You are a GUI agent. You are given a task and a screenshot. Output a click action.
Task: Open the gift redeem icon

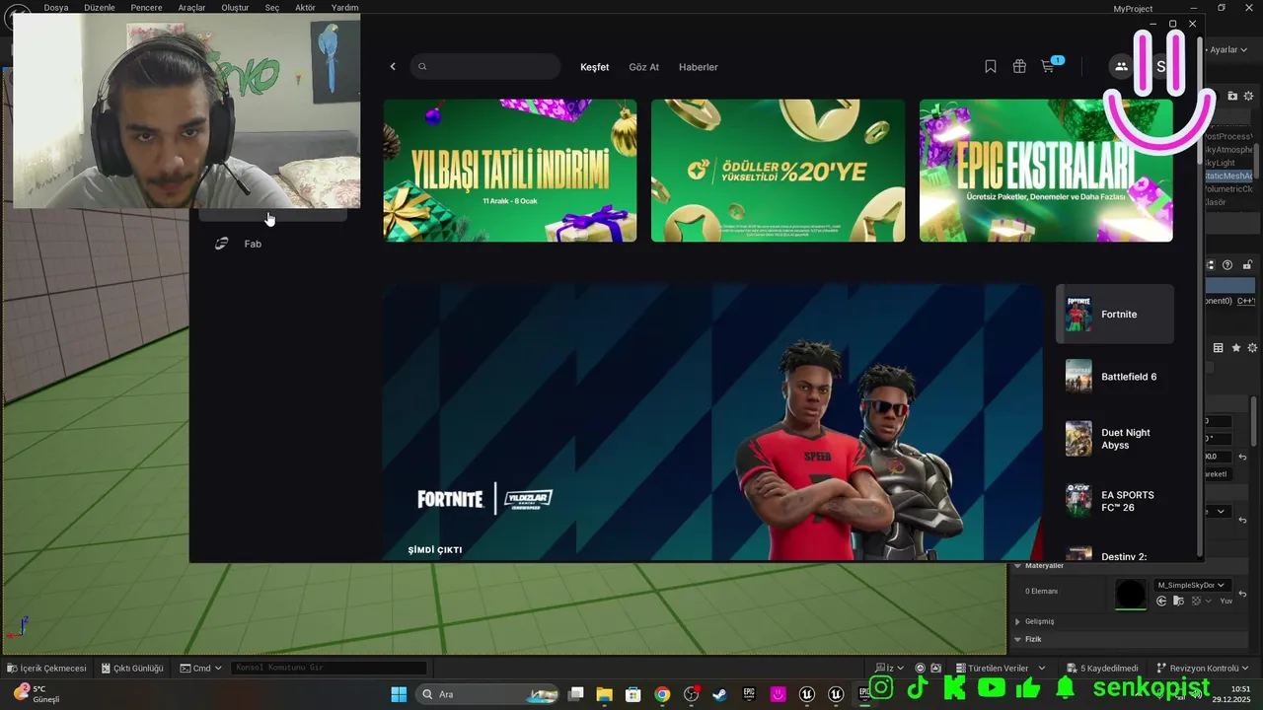click(1019, 67)
